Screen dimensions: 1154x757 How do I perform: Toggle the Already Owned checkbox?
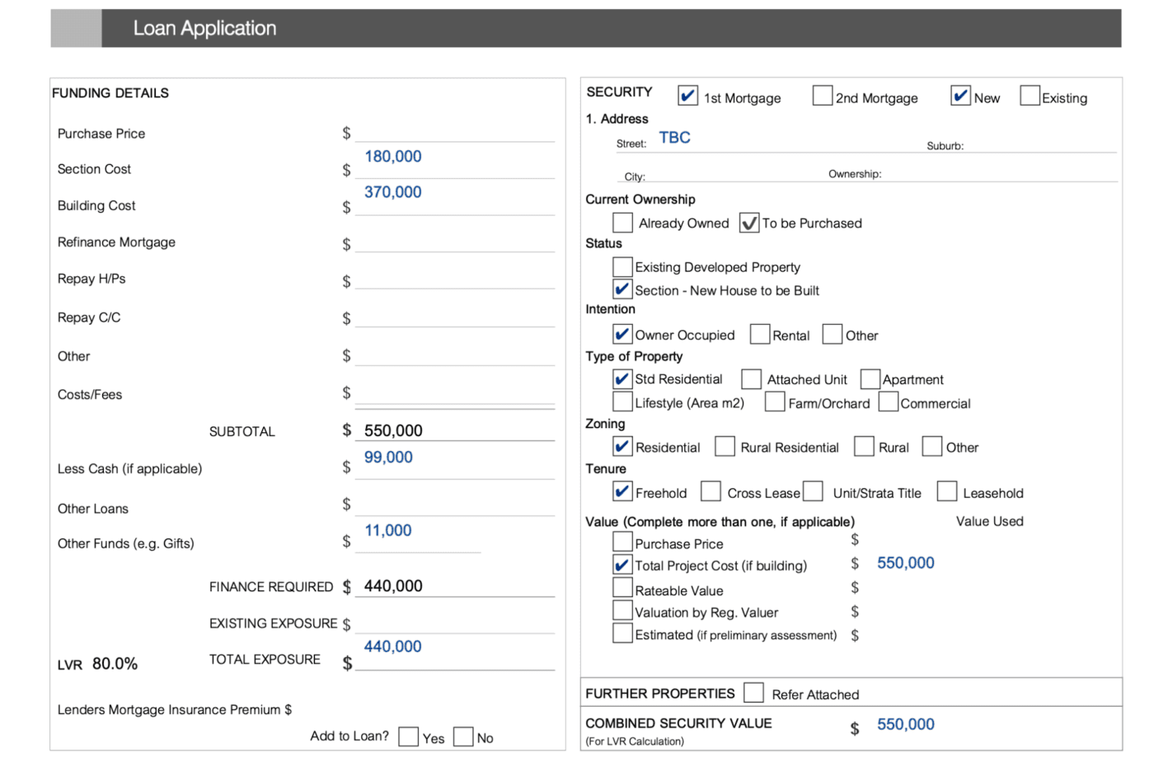[x=622, y=222]
